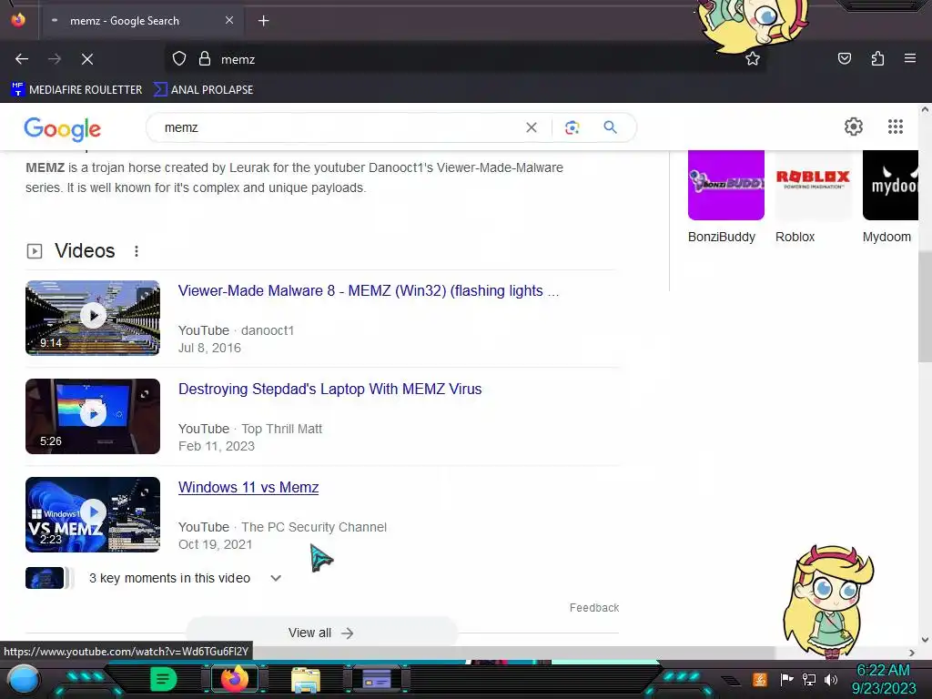
Task: Open the Videos section more options menu
Action: click(x=137, y=251)
